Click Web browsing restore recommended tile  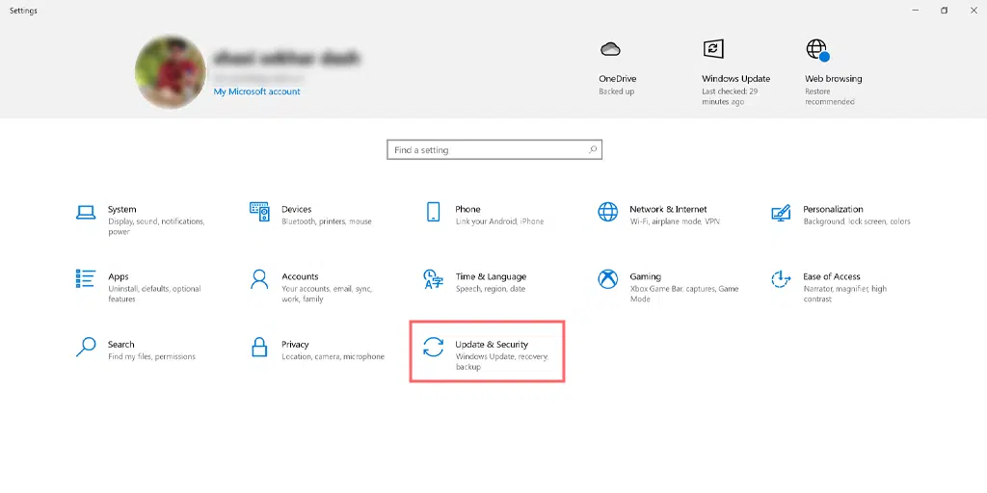pos(817,50)
